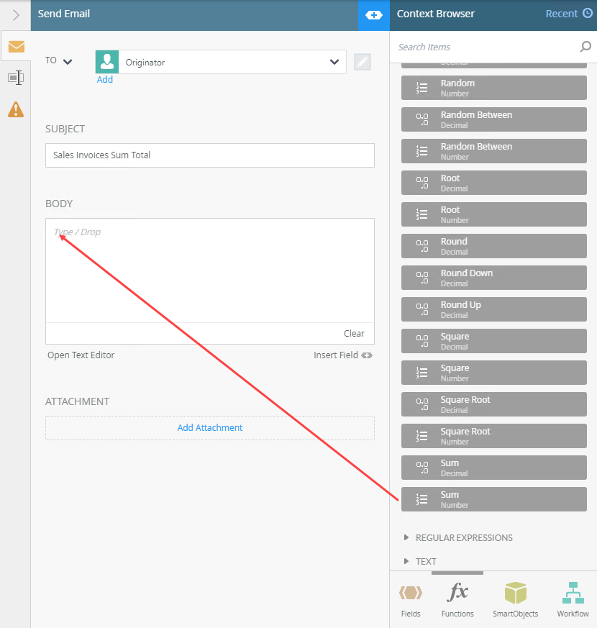Click the Round Decimal icon
Viewport: 597px width, 628px height.
point(422,246)
